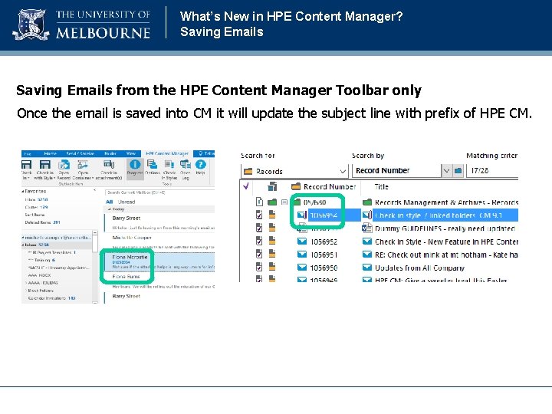Image resolution: width=552 pixels, height=414 pixels.
Task: Click the tagged checkmark column header icon
Action: [246, 186]
